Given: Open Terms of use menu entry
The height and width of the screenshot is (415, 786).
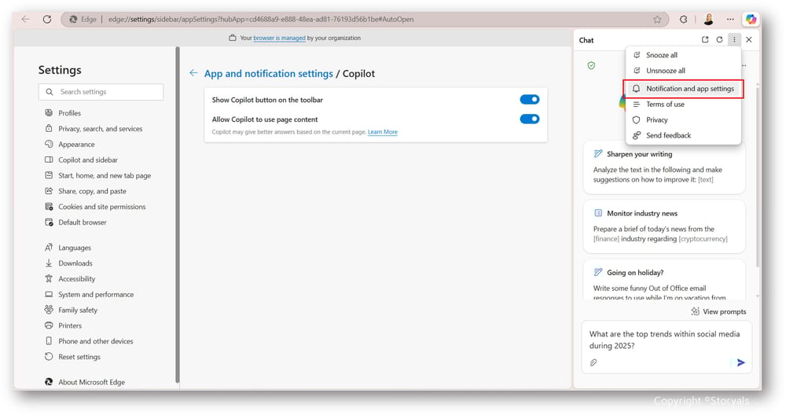Looking at the screenshot, I should 683,105.
